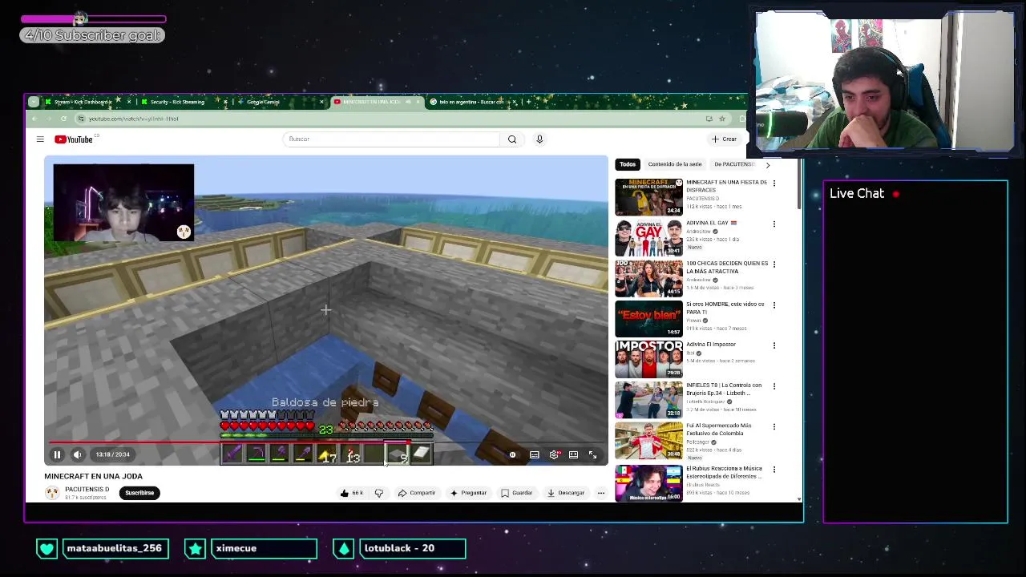Open options for INFIELES T8 video
The image size is (1026, 577).
pos(774,386)
